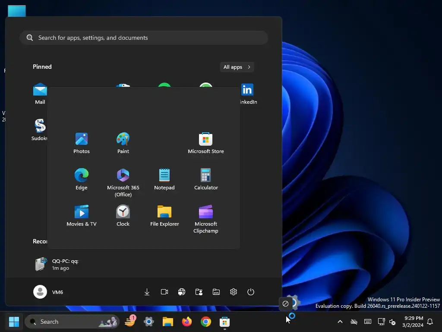Open the Power options button
The width and height of the screenshot is (442, 332).
point(251,292)
